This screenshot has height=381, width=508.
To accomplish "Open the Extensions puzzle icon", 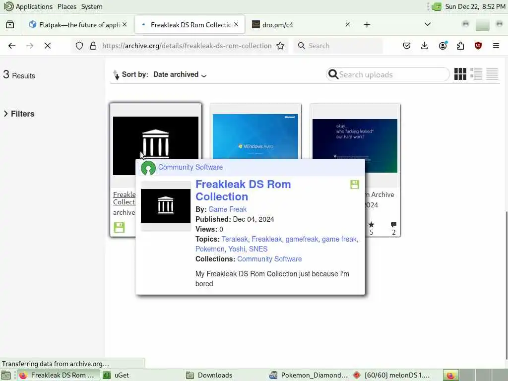I will (460, 46).
